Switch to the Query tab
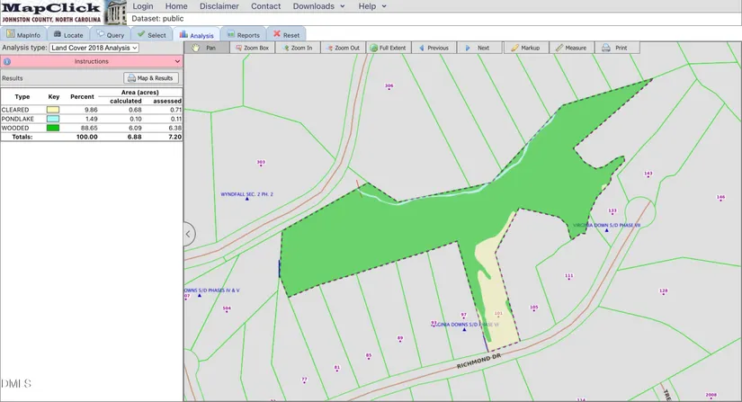Image resolution: width=742 pixels, height=402 pixels. (110, 35)
